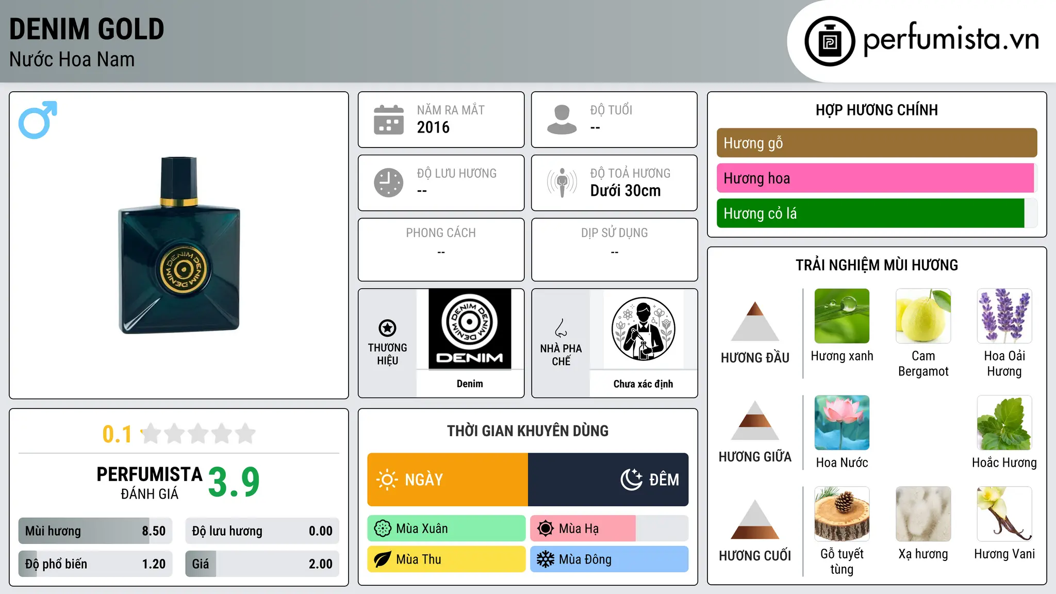Select the Xạ hương note image
Viewport: 1056px width, 594px height.
(x=923, y=514)
